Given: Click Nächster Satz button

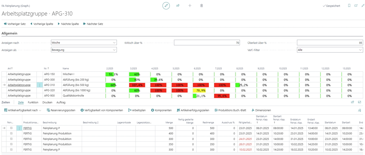Looking at the screenshot, I should pos(93,24).
